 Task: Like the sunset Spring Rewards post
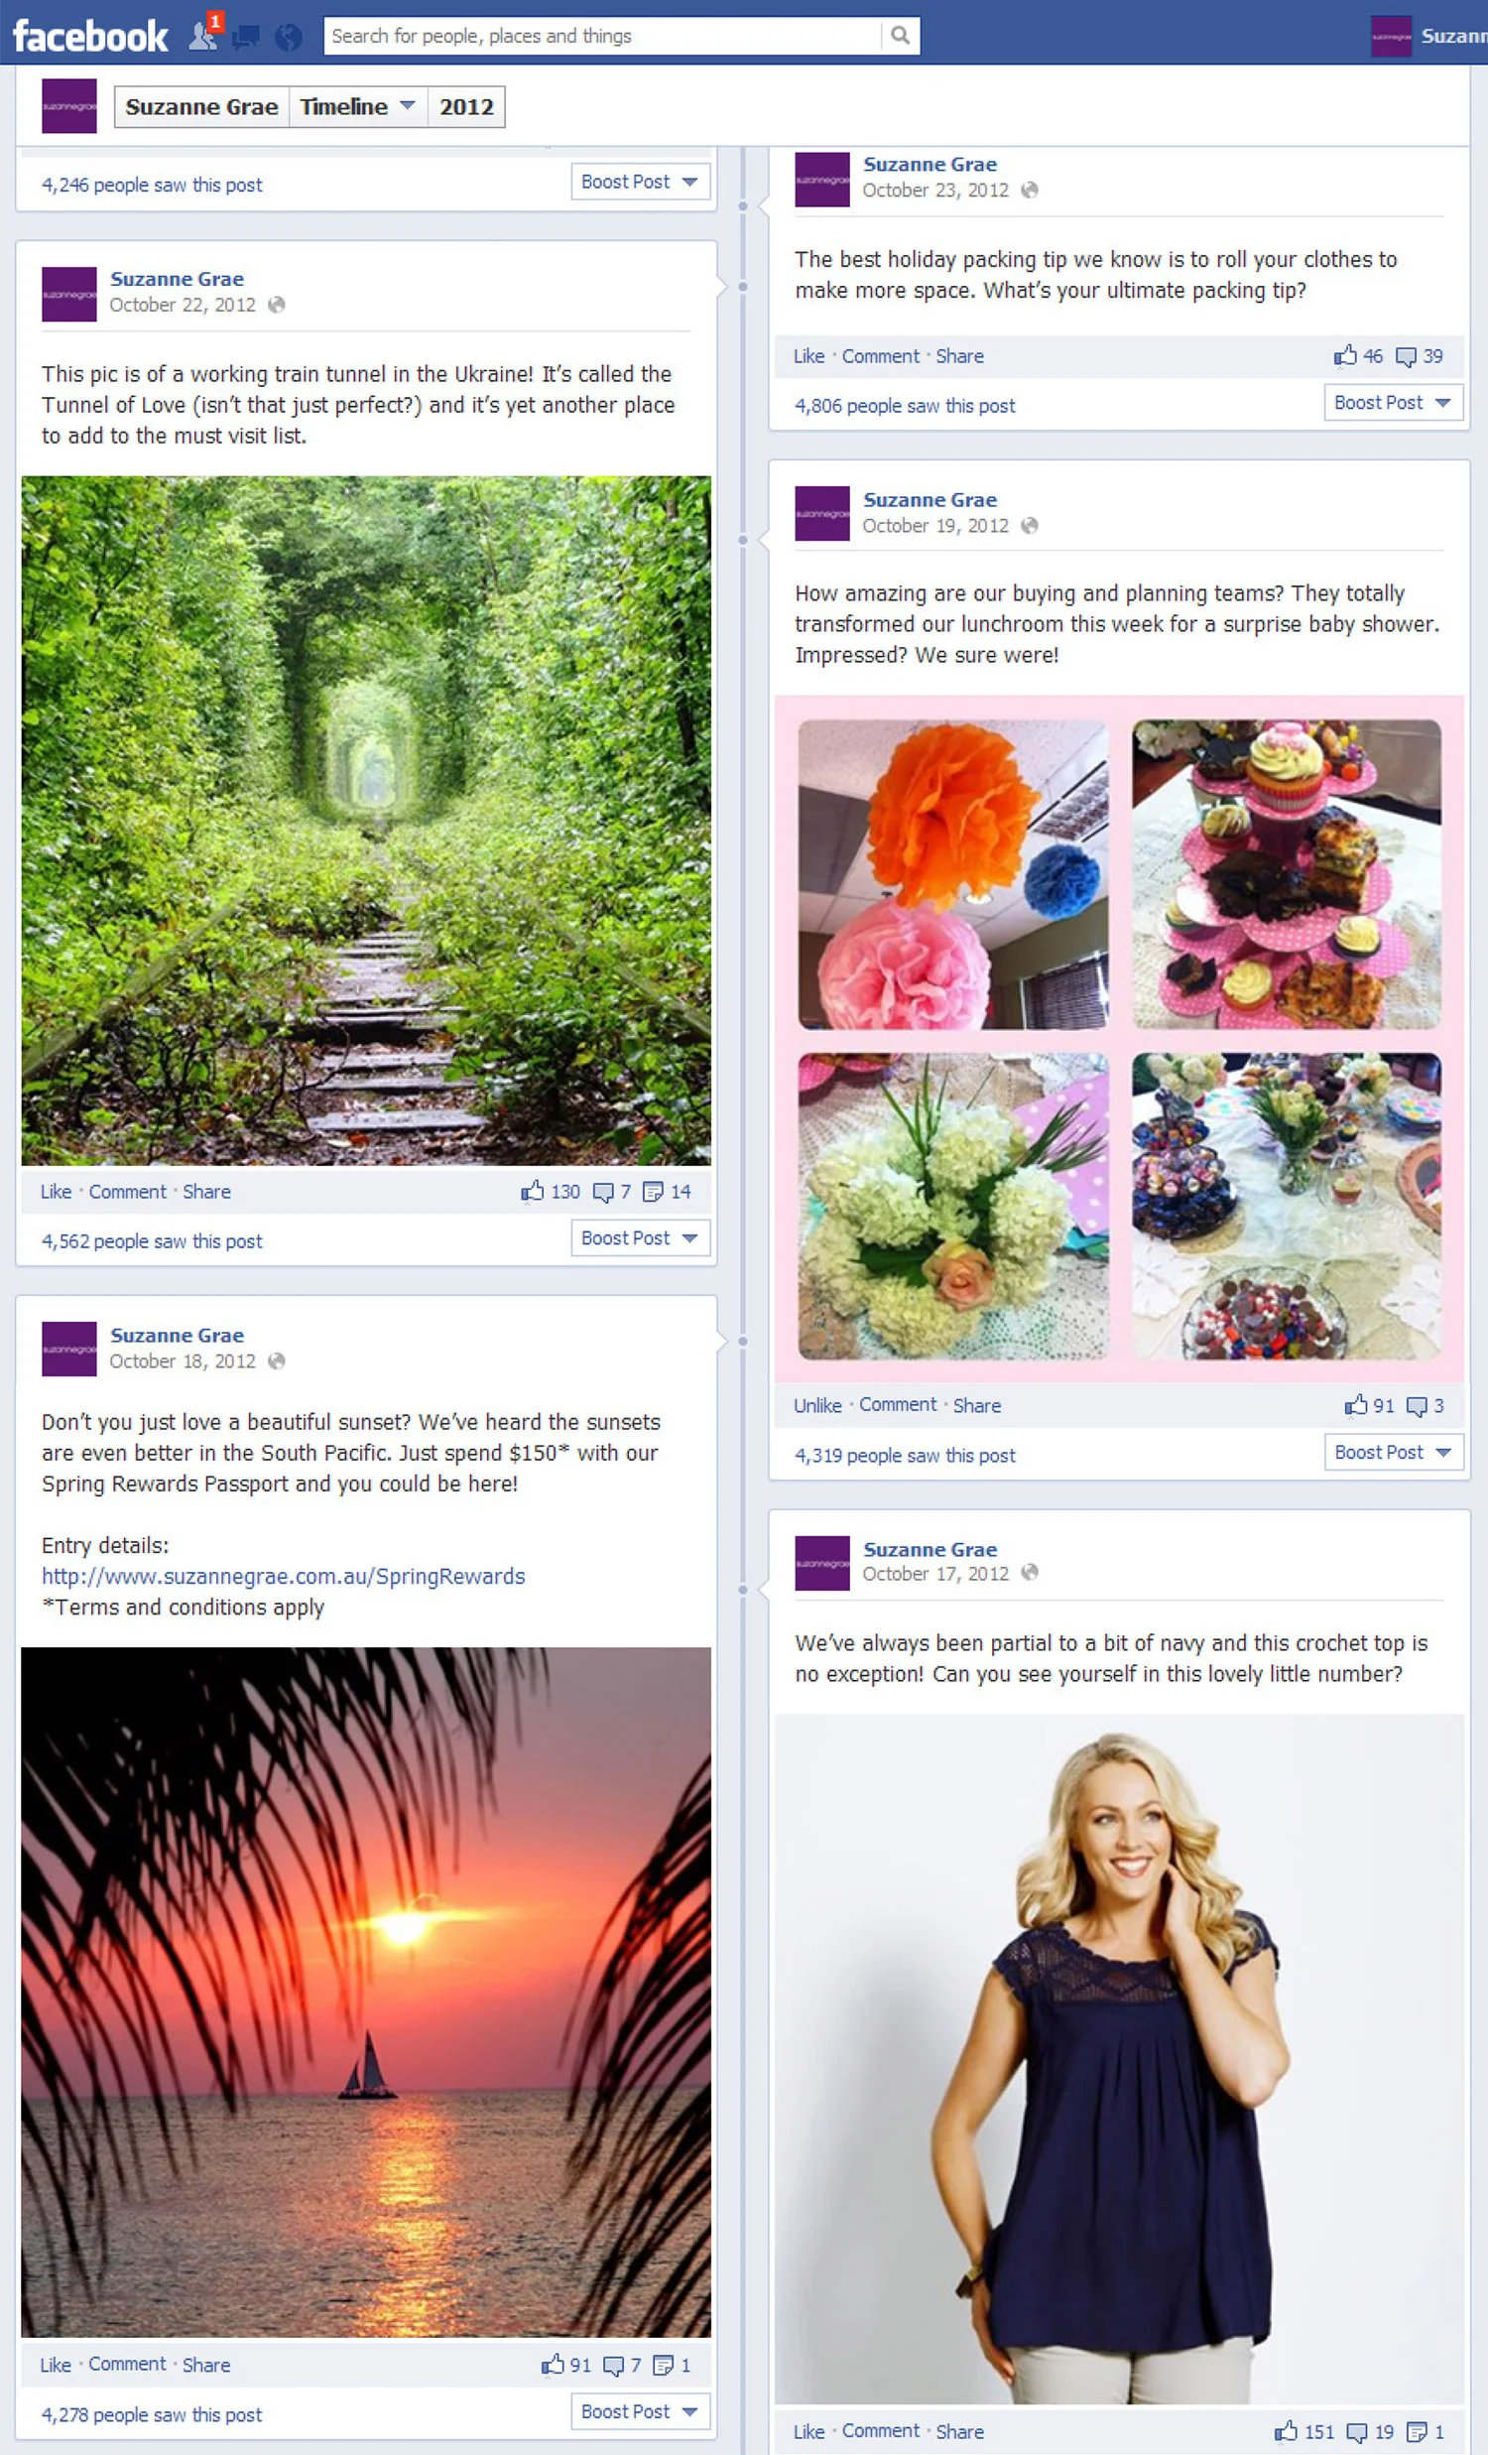click(x=56, y=2366)
